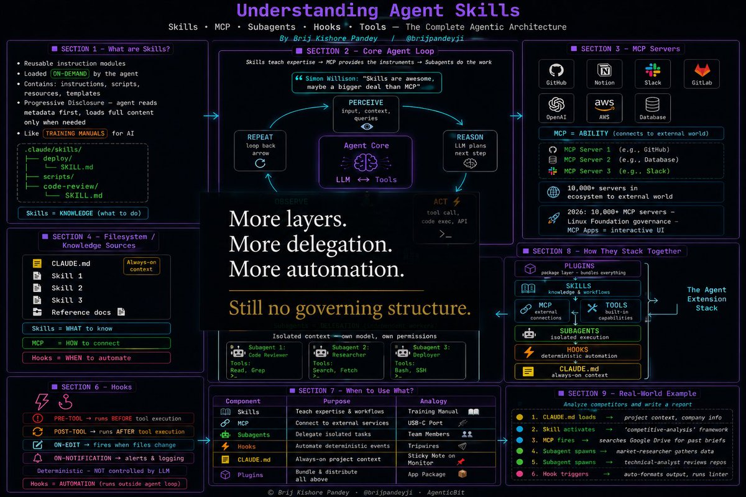The image size is (746, 497).
Task: Click the PLUGINS cube icon in Section 8
Action: 530,269
